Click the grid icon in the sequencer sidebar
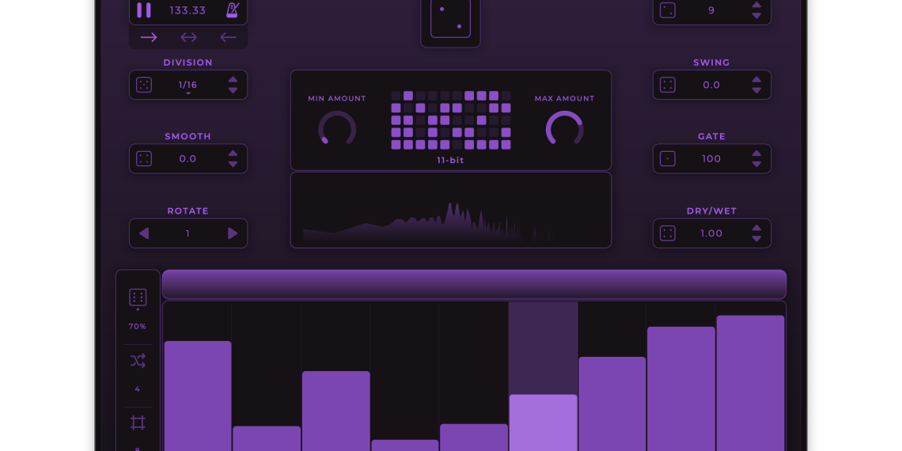This screenshot has width=902, height=451. [x=138, y=423]
